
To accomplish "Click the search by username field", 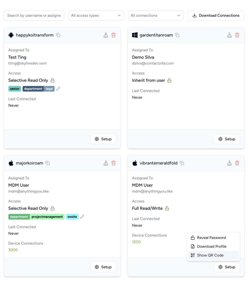I will click(x=34, y=15).
